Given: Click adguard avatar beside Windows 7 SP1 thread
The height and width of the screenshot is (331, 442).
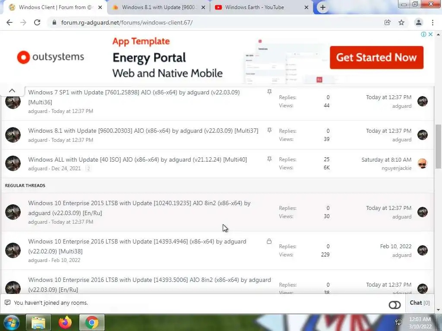Looking at the screenshot, I should click(x=13, y=101).
